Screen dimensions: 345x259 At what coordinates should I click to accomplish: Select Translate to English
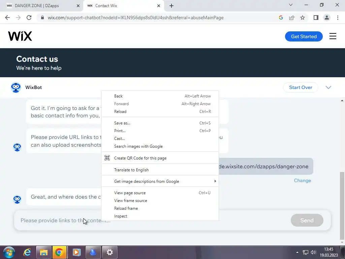[160, 170]
